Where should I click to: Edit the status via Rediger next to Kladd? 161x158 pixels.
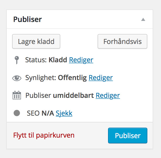point(81,60)
